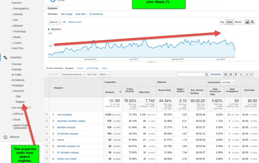Open the Sessions metric dropdown
Image resolution: width=259 pixels, height=163 pixels.
point(55,22)
